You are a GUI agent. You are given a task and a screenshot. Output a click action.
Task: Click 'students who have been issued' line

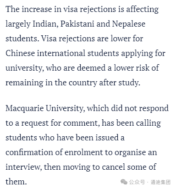65,138
